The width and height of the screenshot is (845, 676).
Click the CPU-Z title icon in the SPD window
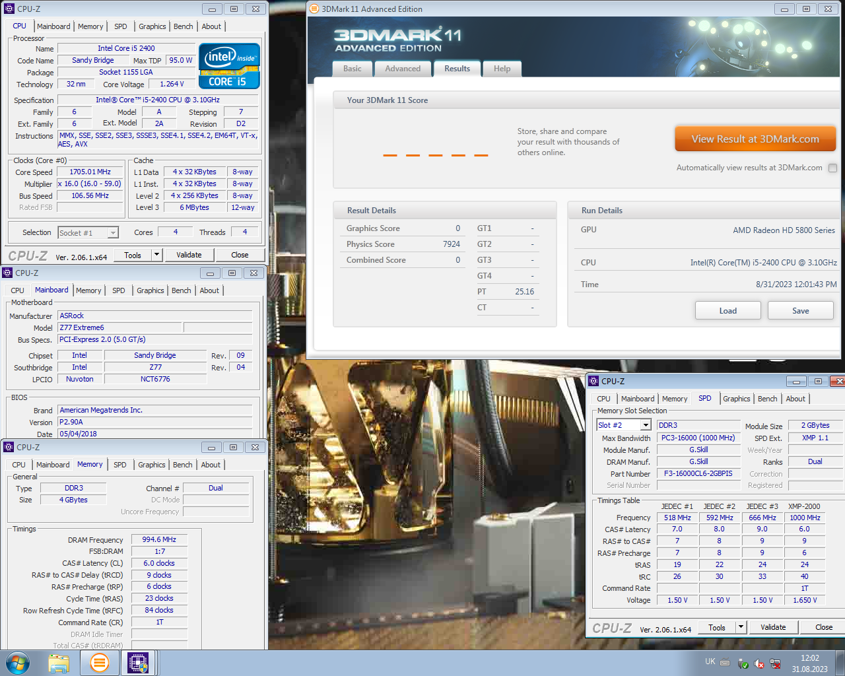(x=593, y=381)
